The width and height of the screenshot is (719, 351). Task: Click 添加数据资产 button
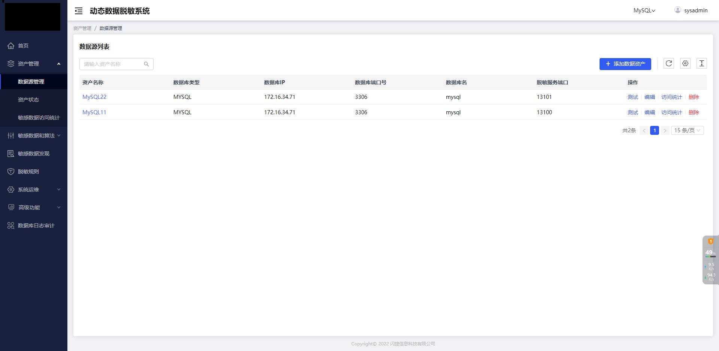tap(625, 64)
